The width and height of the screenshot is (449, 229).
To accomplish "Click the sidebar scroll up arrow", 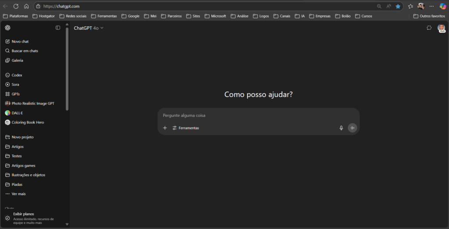I will (x=67, y=25).
